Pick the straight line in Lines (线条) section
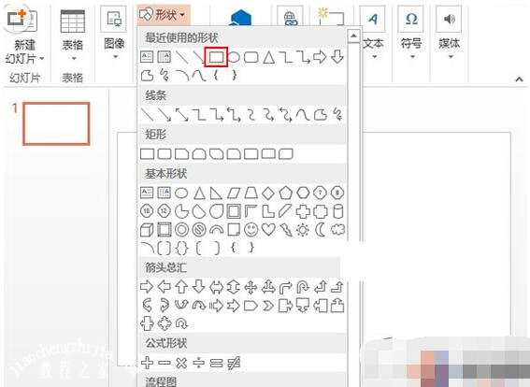The image size is (530, 387). tap(147, 115)
